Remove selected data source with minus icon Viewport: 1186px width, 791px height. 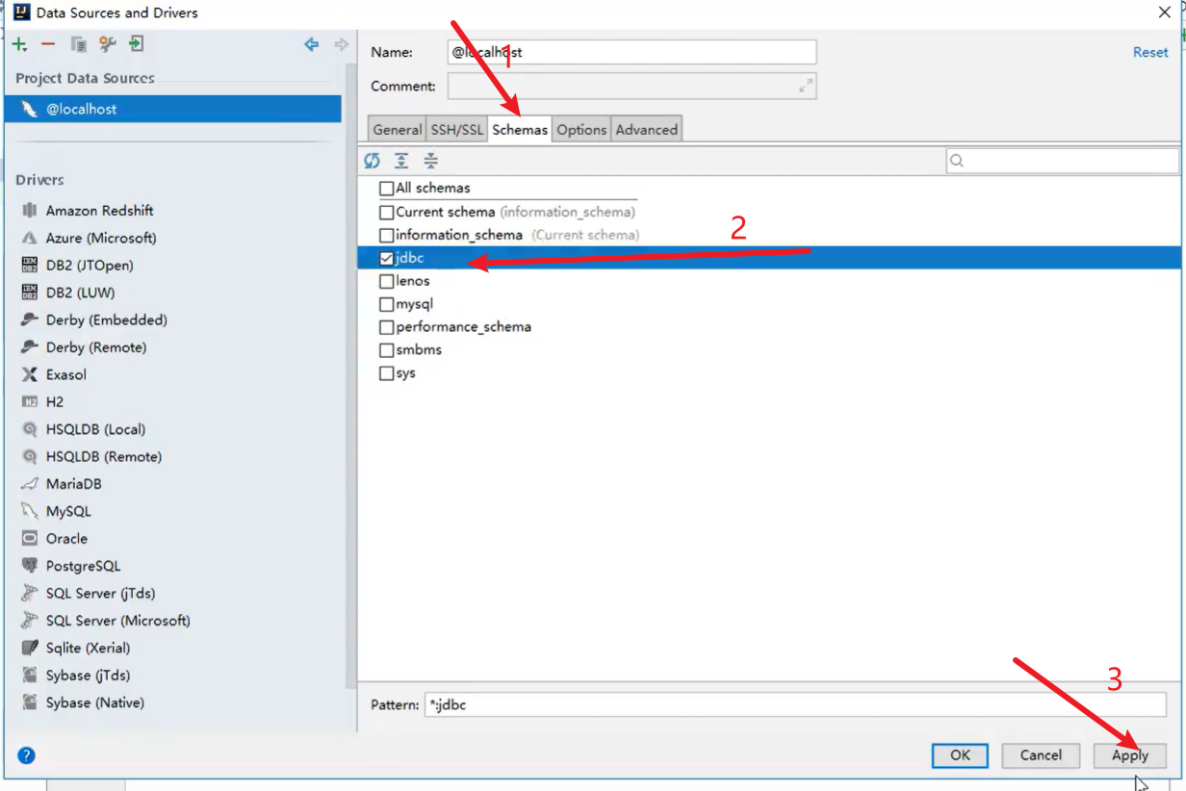click(x=48, y=44)
